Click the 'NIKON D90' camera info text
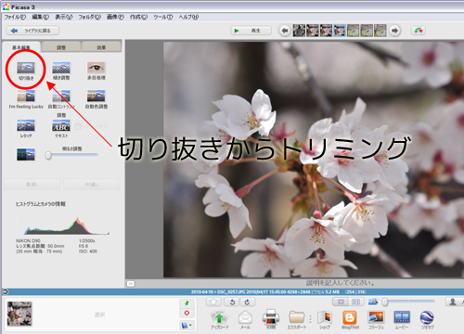This screenshot has height=334, width=464. pyautogui.click(x=28, y=240)
